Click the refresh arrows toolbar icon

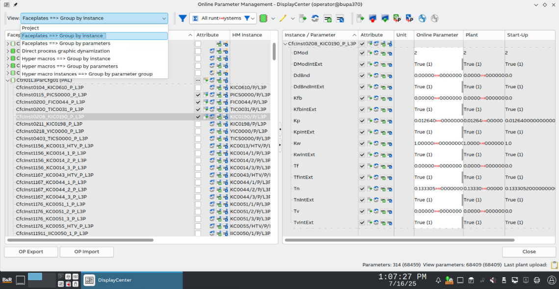[315, 18]
